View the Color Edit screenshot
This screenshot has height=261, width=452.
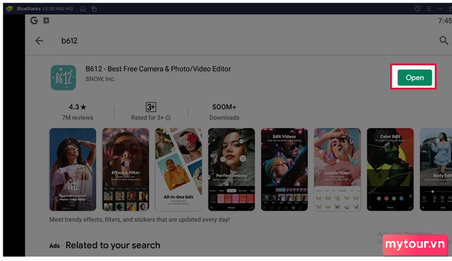[390, 169]
